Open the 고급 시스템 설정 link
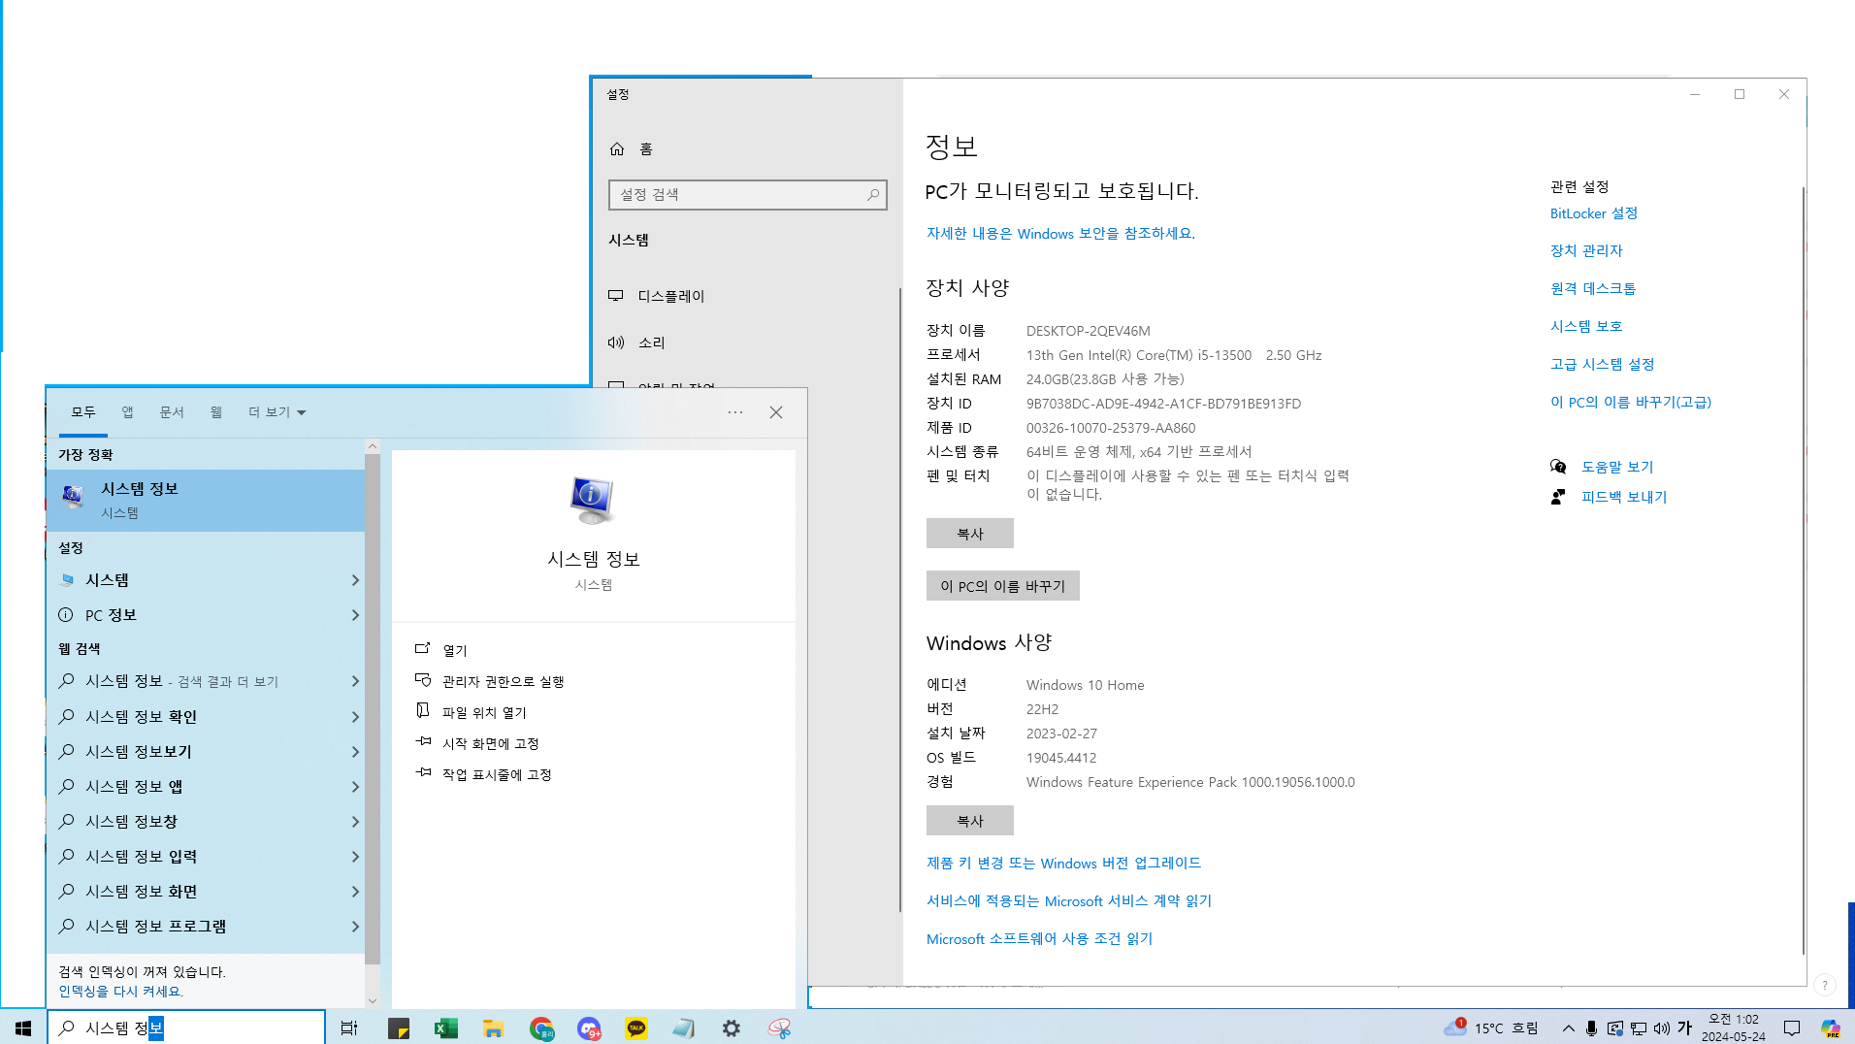Viewport: 1855px width, 1044px height. [1602, 364]
